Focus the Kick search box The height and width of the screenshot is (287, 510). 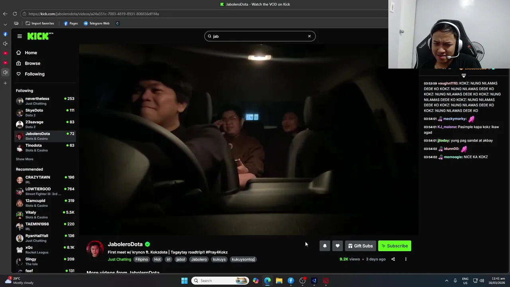[x=260, y=36]
